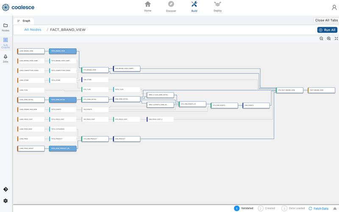Select the Created step 2 indicator

(267, 208)
